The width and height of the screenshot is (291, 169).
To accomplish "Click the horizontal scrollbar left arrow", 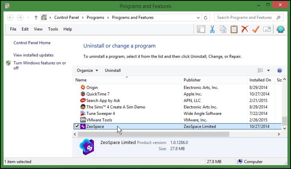I will [75, 134].
